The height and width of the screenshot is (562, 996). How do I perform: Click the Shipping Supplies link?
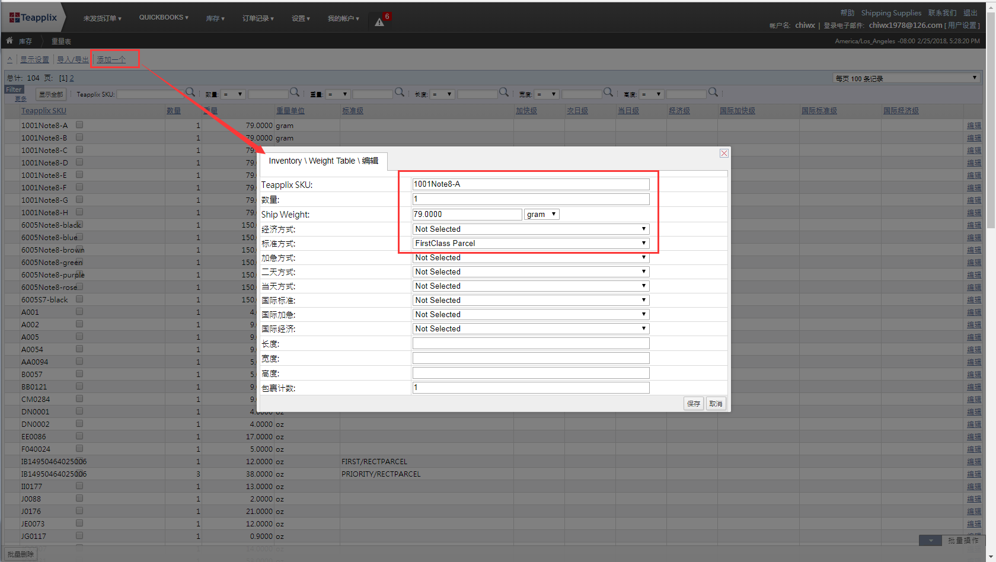pyautogui.click(x=891, y=13)
